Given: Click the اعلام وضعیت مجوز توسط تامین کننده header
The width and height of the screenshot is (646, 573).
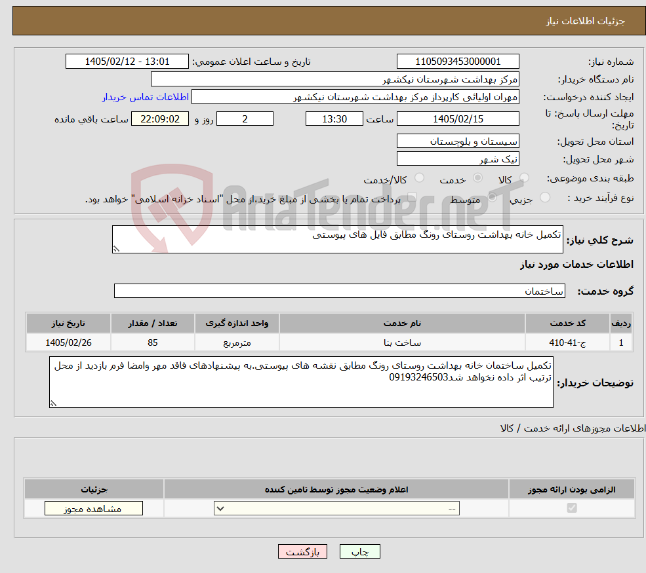Looking at the screenshot, I should [x=336, y=489].
